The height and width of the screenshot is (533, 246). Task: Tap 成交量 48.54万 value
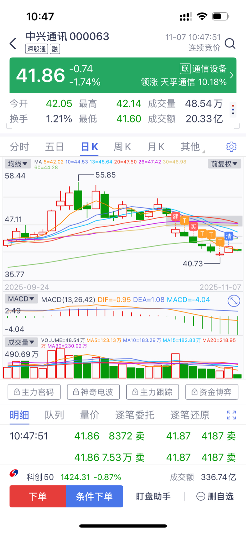coord(204,104)
